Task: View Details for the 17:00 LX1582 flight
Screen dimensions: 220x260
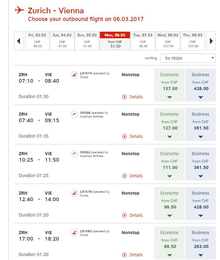Action: coord(136,255)
